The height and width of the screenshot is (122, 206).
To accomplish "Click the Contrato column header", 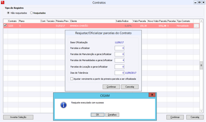I will coord(13,21).
